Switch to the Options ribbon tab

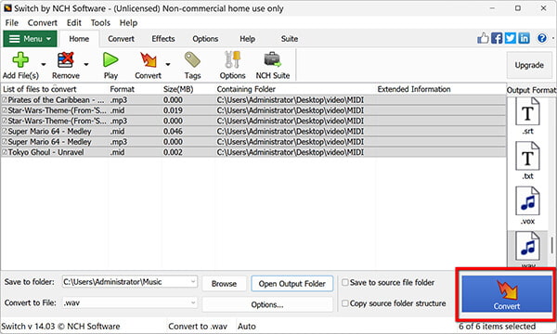point(205,39)
